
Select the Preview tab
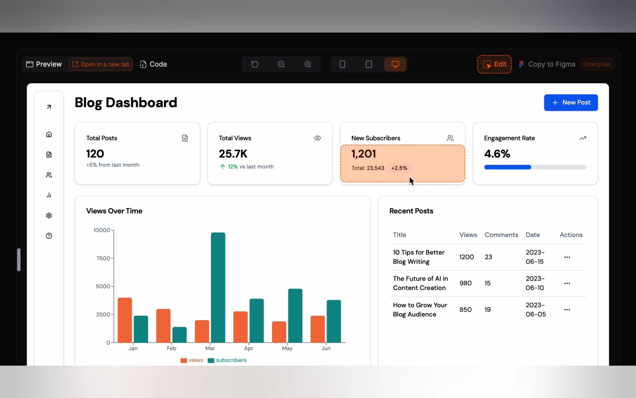coord(44,64)
